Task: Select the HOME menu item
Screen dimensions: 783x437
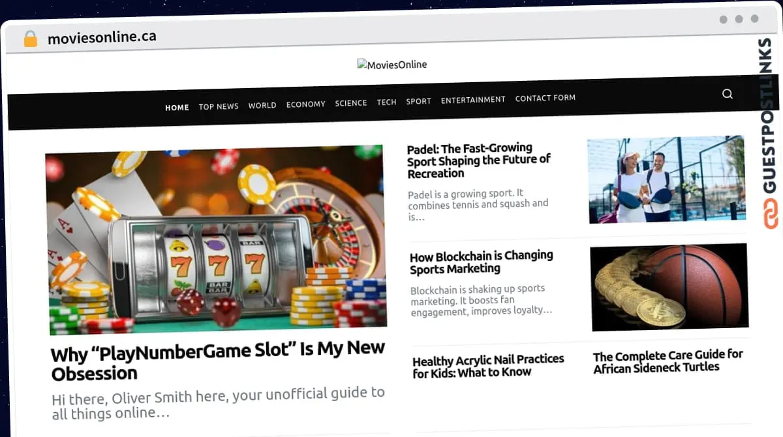Action: [177, 108]
